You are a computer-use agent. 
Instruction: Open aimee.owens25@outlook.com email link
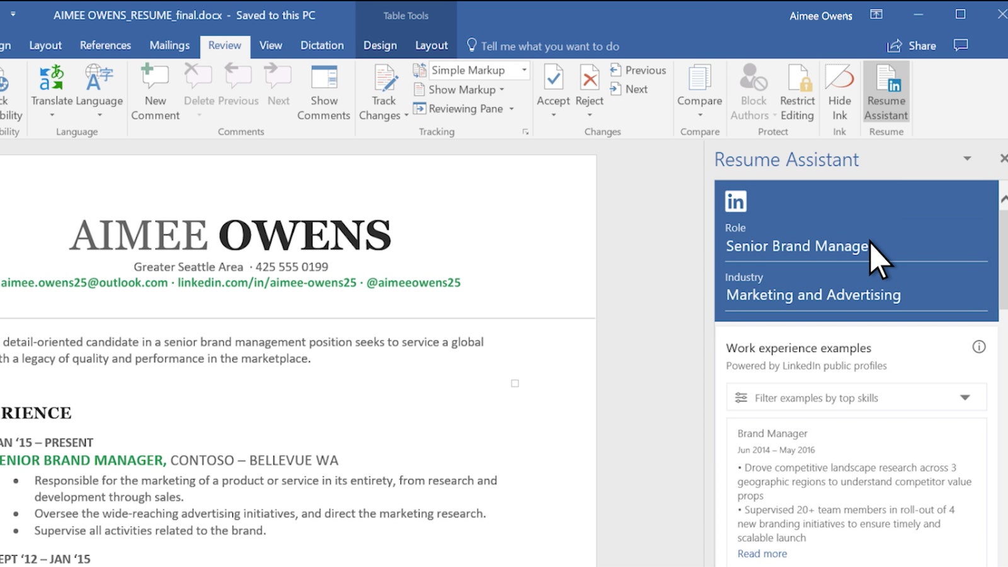point(84,283)
